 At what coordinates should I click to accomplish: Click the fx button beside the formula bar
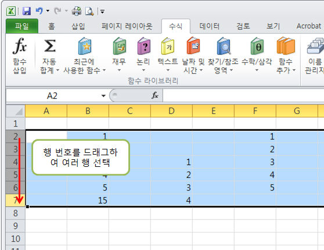155,95
